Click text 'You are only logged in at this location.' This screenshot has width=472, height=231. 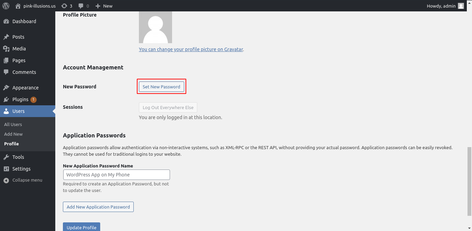(x=180, y=117)
